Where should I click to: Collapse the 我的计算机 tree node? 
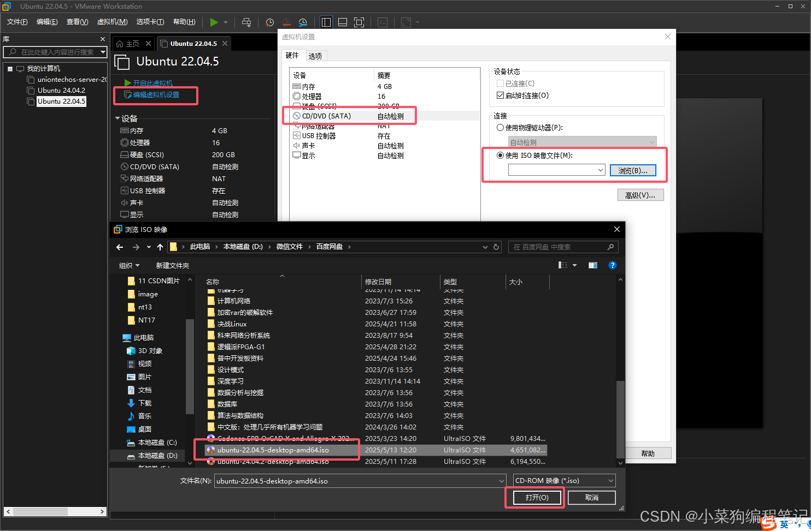click(10, 69)
